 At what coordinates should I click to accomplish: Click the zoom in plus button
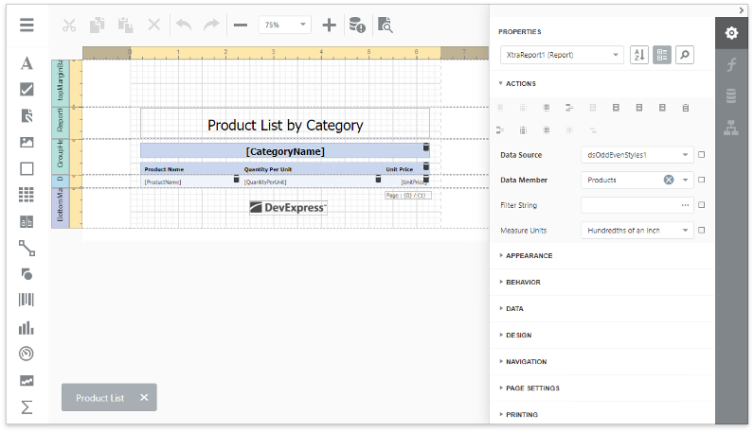click(329, 26)
